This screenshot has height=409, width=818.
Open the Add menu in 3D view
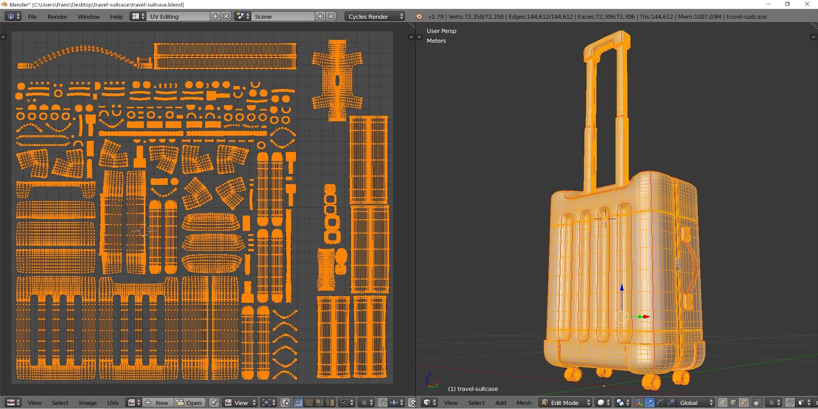(x=501, y=403)
